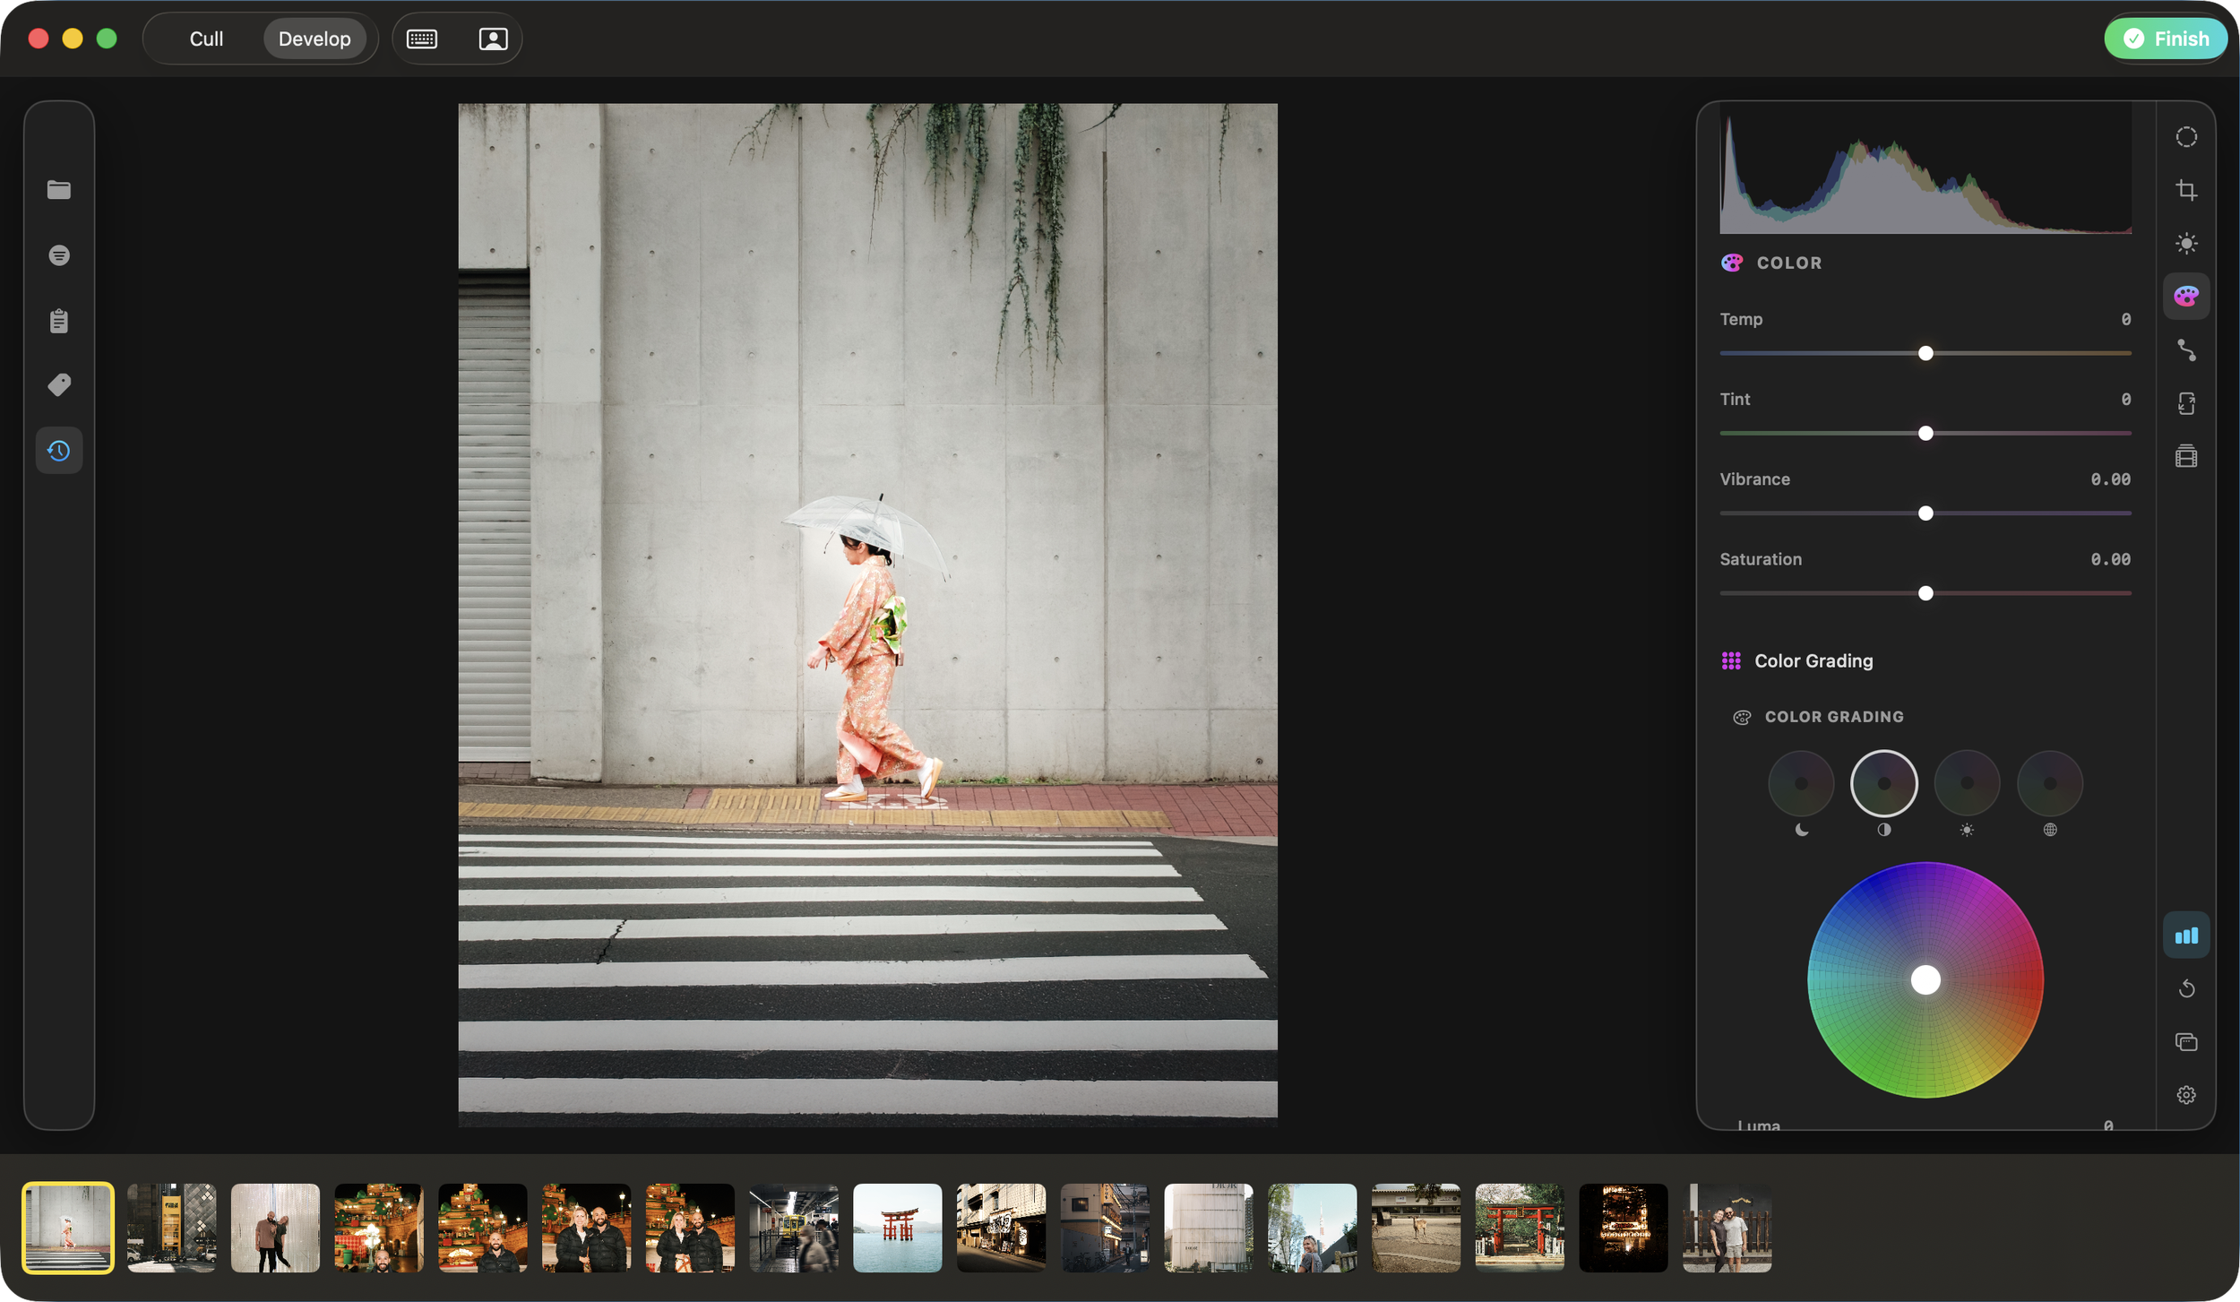Viewport: 2240px width, 1302px height.
Task: Open the Crop tool panel
Action: tap(2186, 189)
